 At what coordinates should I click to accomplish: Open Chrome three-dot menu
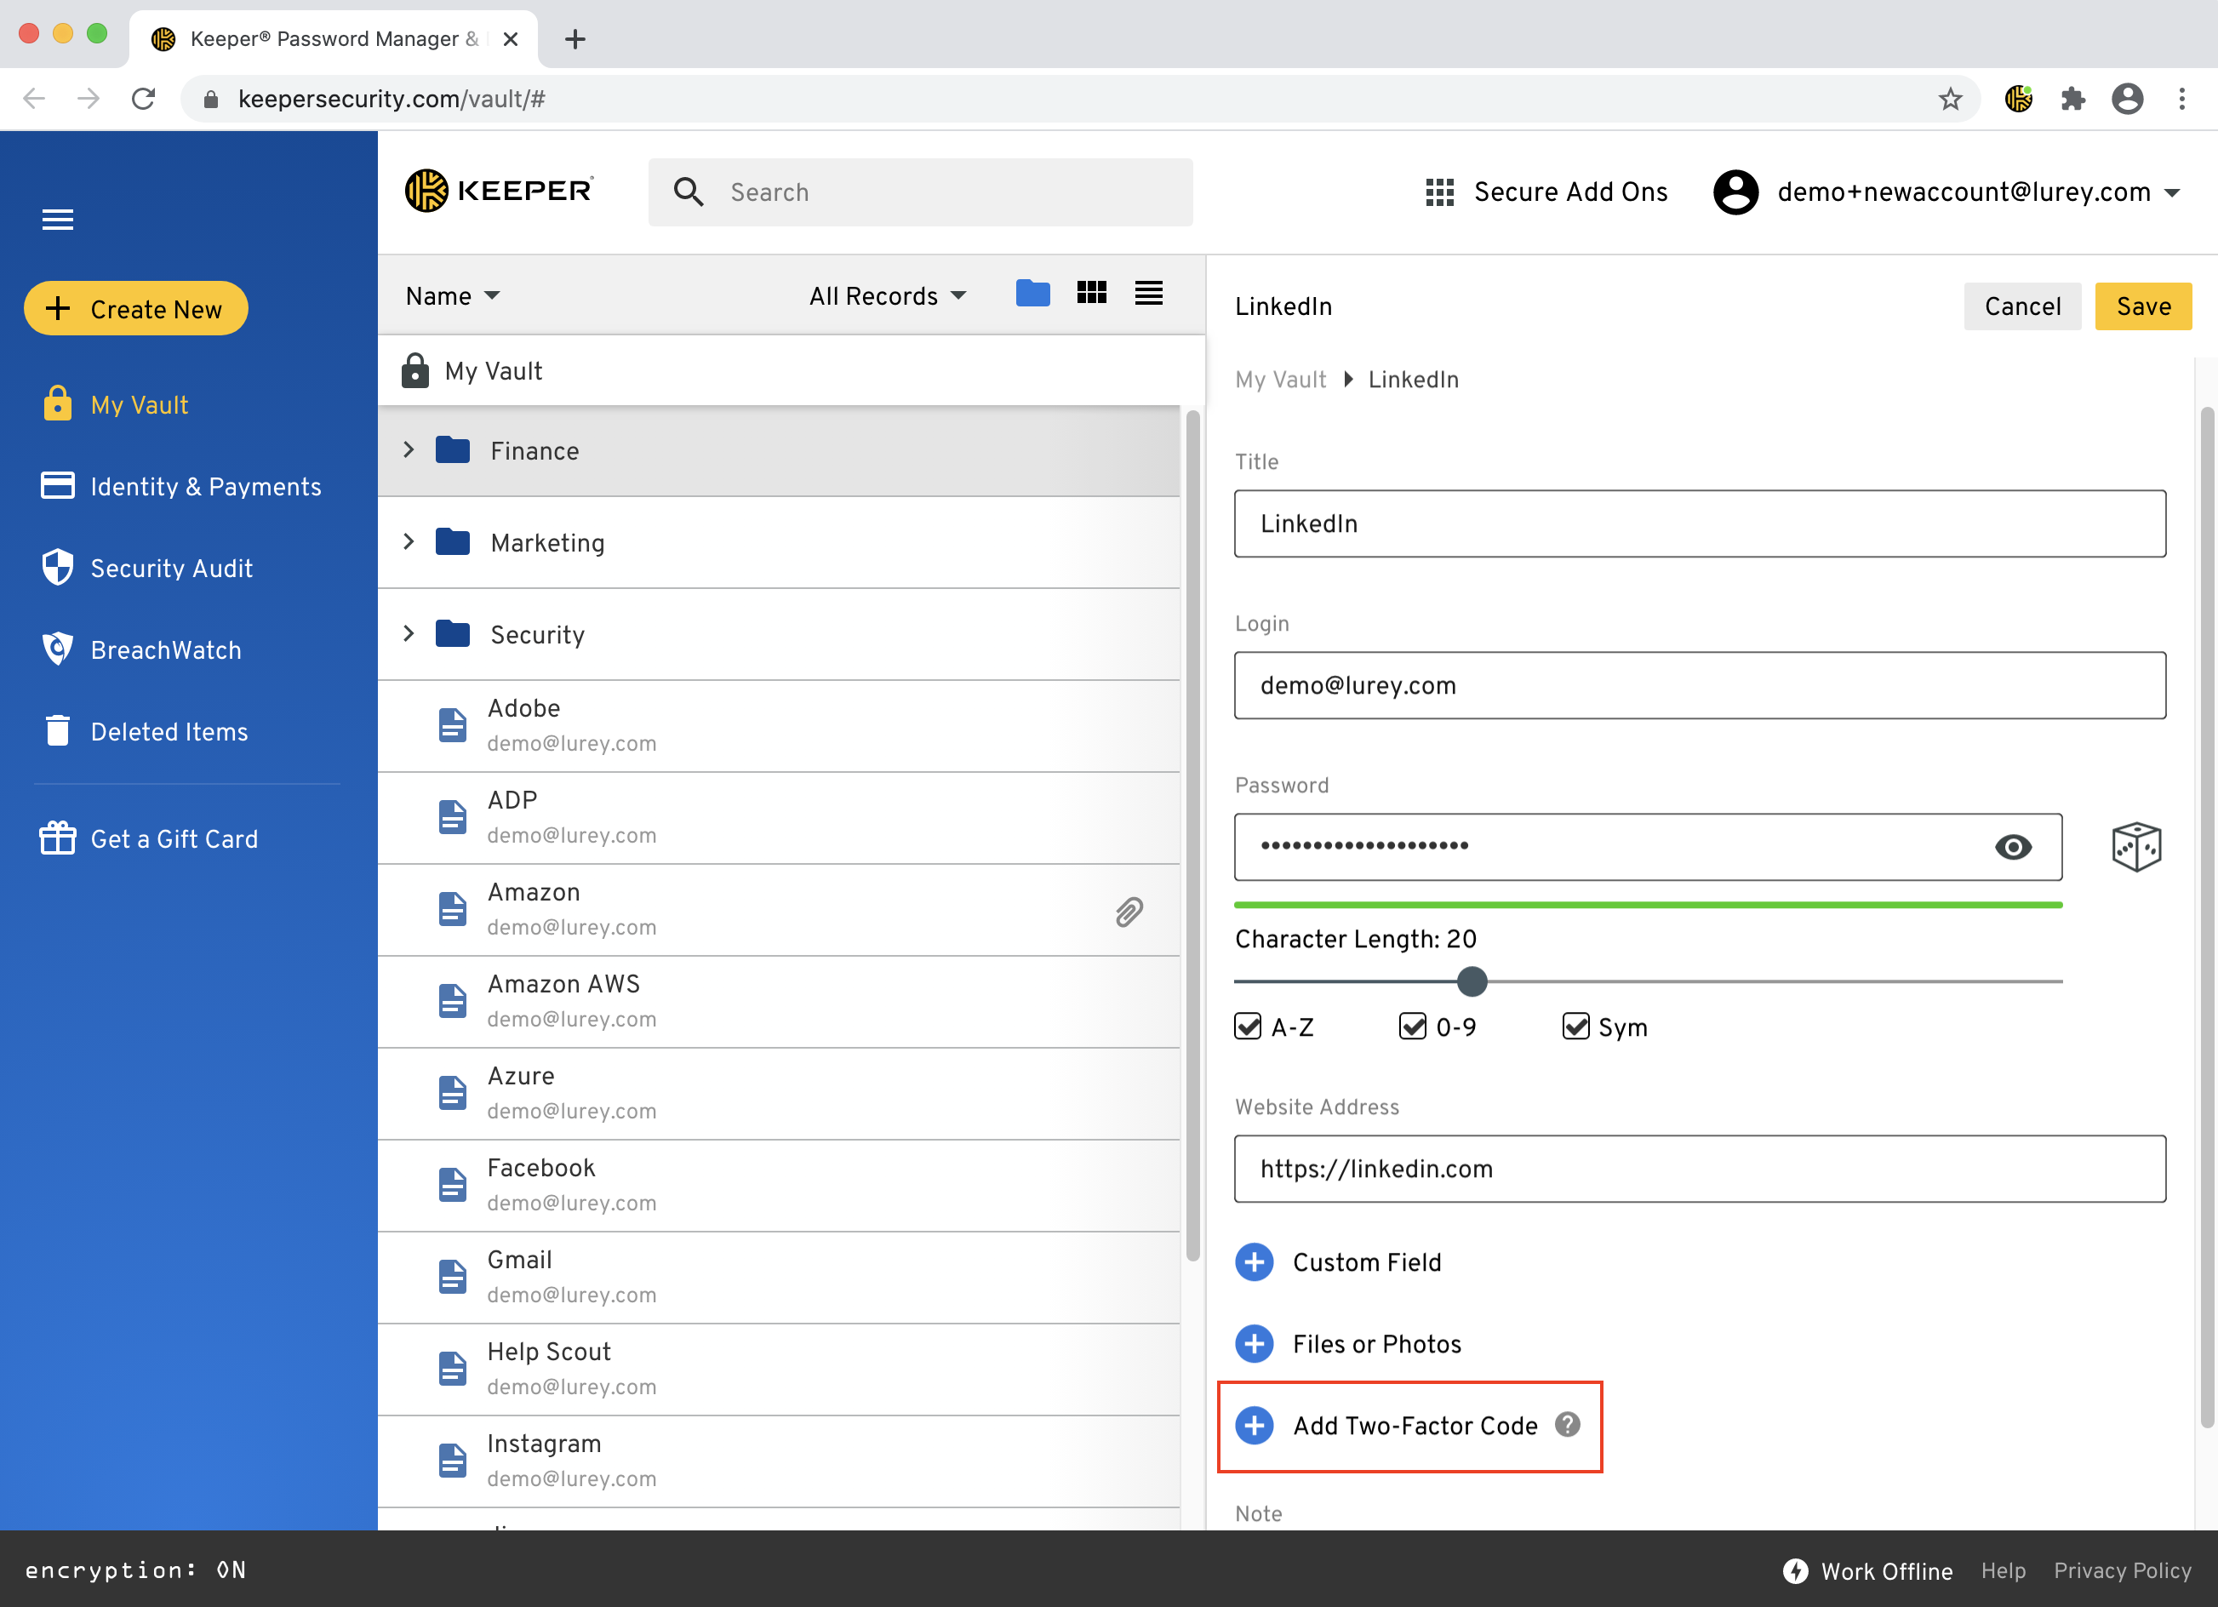(2181, 98)
